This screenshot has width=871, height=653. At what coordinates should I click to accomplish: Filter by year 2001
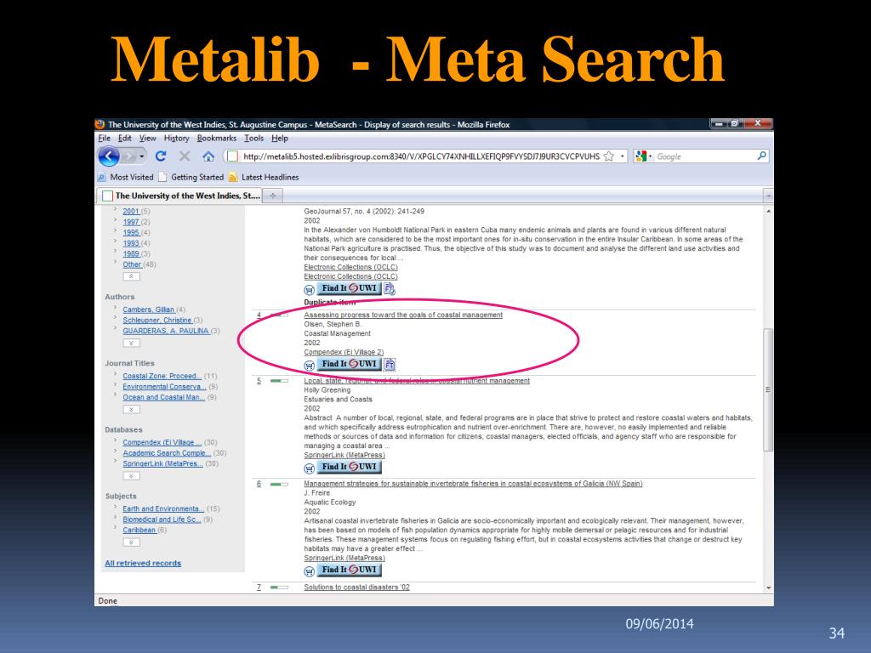pos(131,212)
